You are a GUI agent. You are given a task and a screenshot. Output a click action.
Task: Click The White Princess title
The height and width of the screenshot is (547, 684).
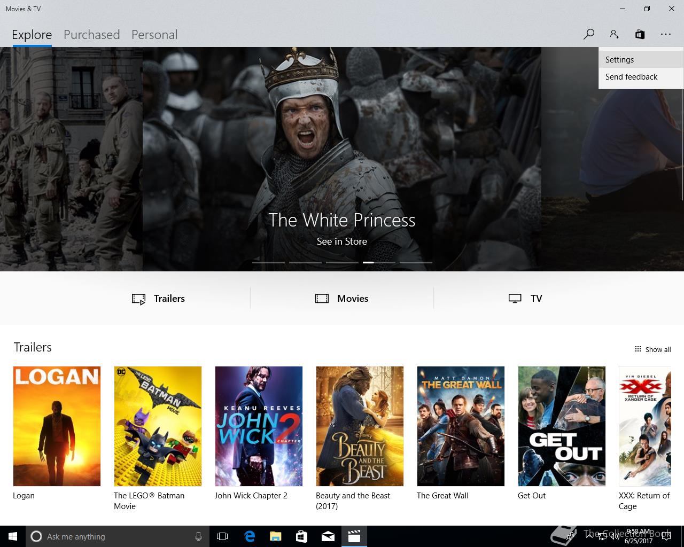click(x=342, y=220)
